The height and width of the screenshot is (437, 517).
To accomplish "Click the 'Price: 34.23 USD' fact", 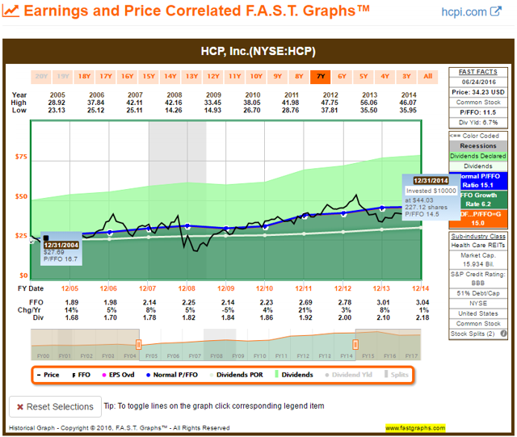I will tap(477, 92).
